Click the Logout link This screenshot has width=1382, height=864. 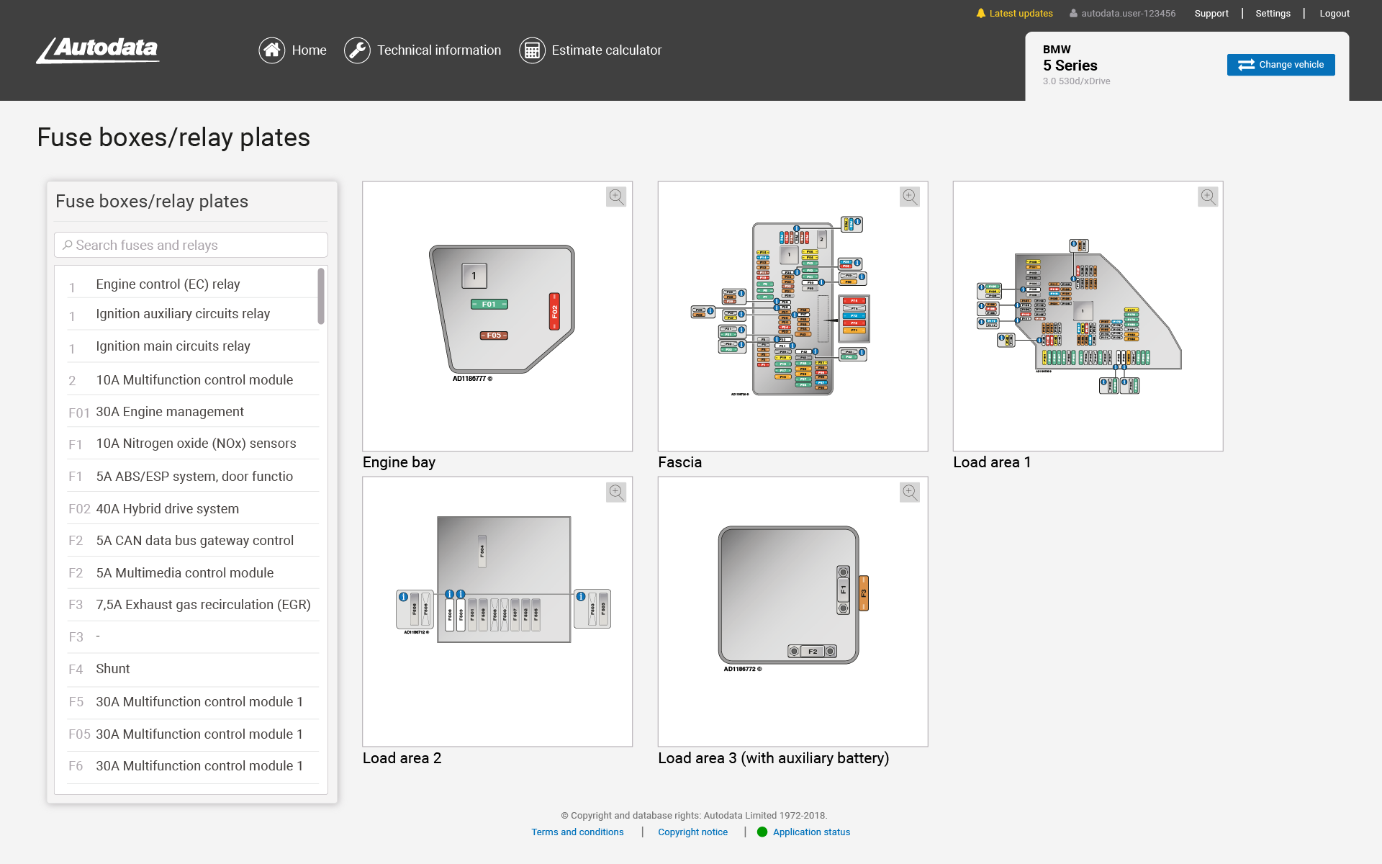1334,14
